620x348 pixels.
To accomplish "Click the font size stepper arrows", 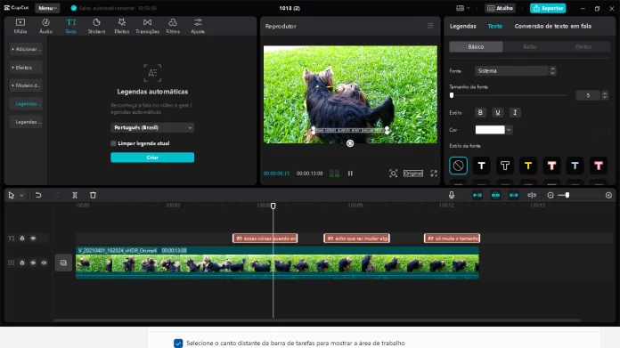I will [x=604, y=95].
